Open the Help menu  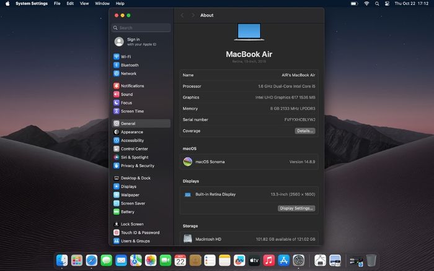[120, 4]
